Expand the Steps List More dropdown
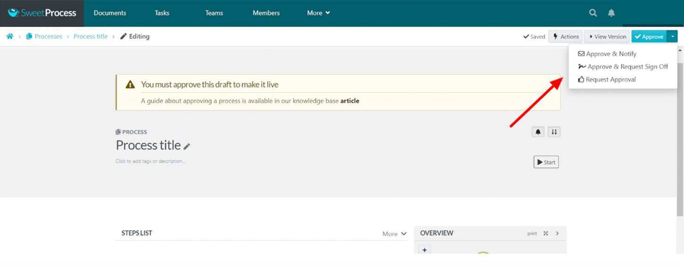This screenshot has height=266, width=684. click(394, 234)
